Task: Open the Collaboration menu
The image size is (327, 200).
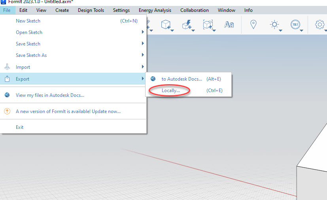Action: (x=195, y=10)
